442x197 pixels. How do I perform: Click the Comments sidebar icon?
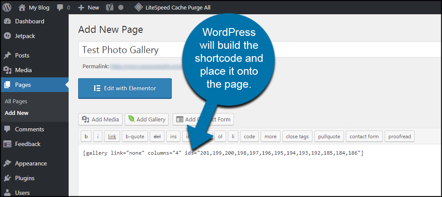click(7, 129)
